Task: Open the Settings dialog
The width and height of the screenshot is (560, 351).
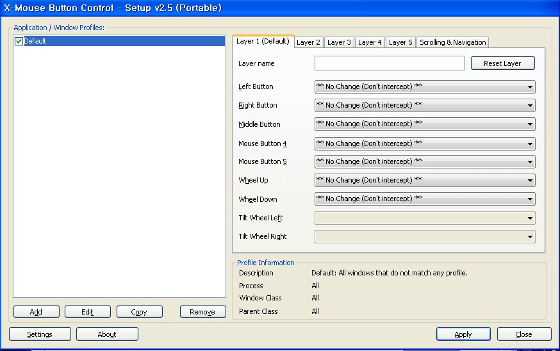Action: click(x=40, y=334)
